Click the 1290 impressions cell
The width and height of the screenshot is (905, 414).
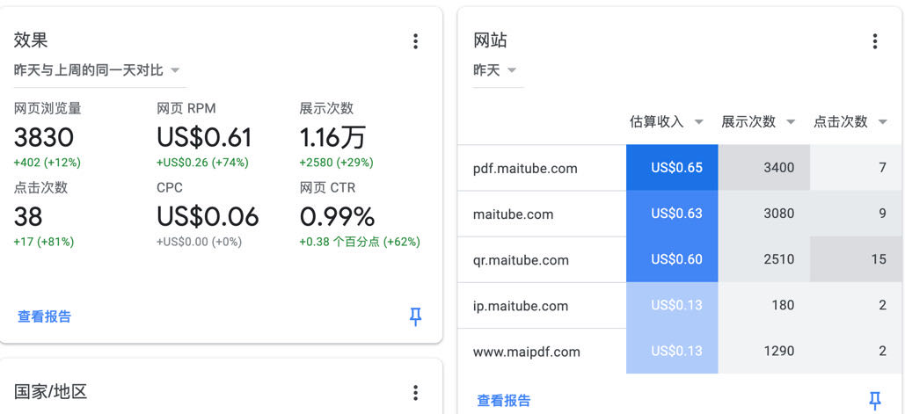click(764, 351)
